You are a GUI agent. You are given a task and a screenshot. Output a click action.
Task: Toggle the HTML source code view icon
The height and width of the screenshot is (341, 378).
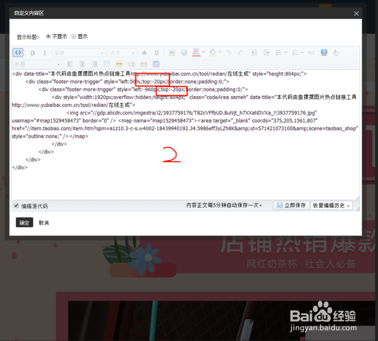pos(18,52)
